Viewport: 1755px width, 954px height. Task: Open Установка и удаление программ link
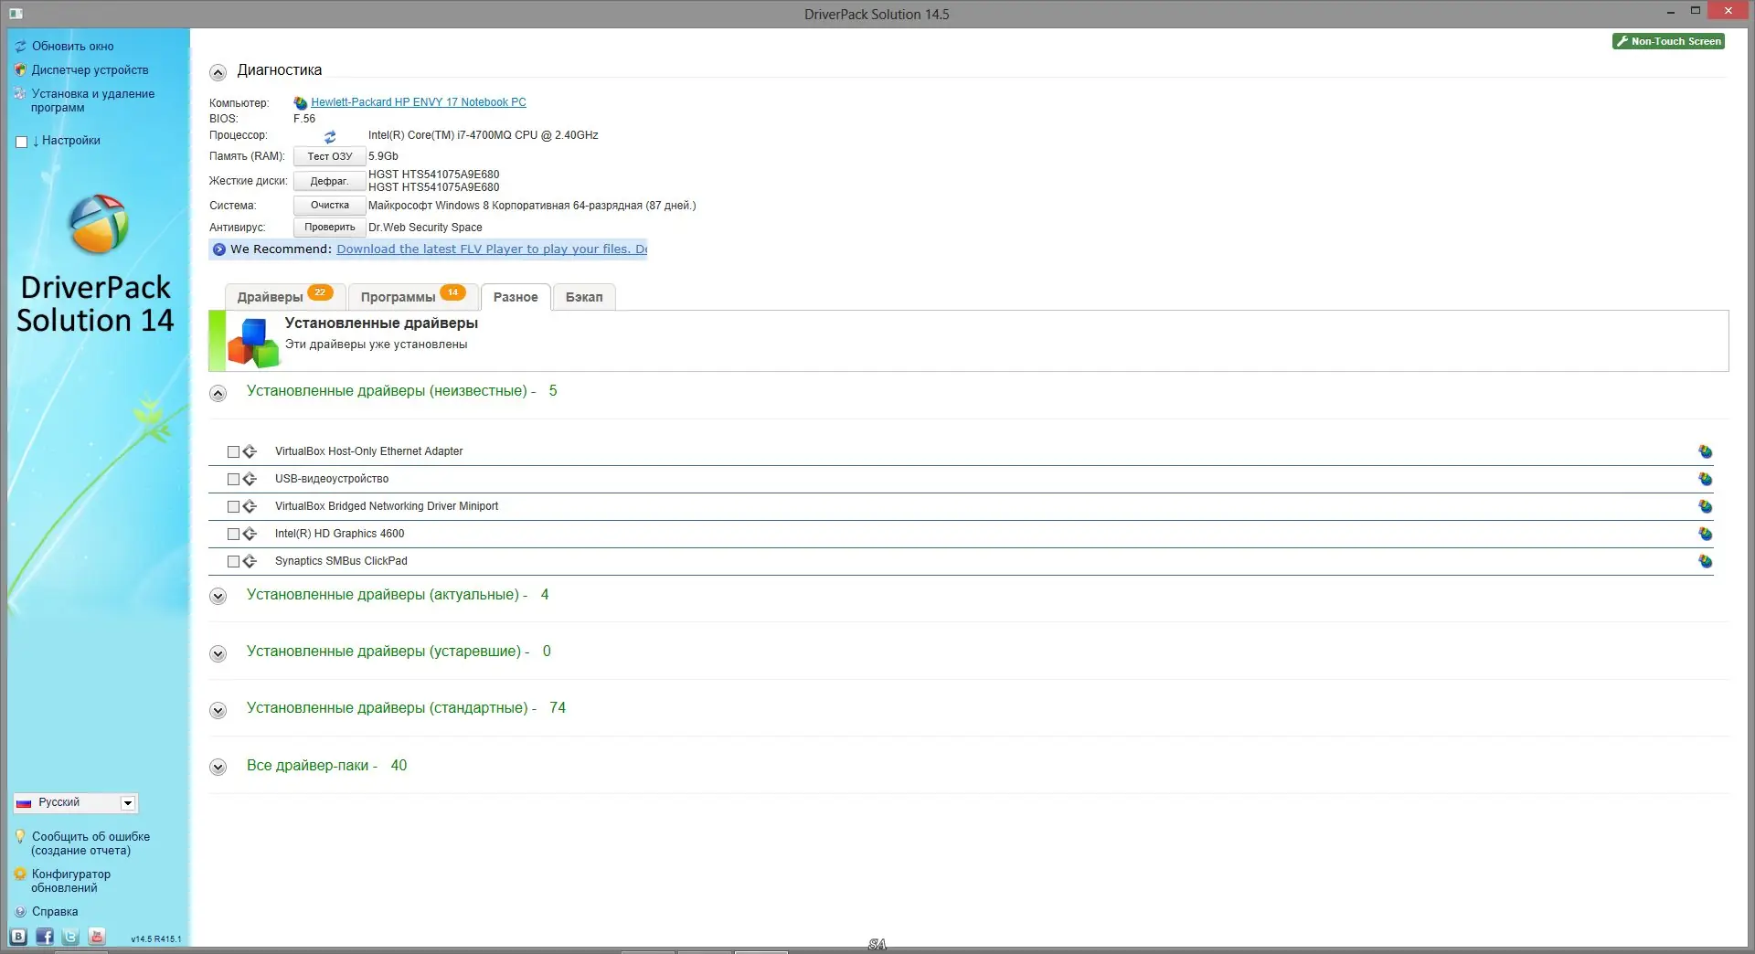pyautogui.click(x=92, y=101)
